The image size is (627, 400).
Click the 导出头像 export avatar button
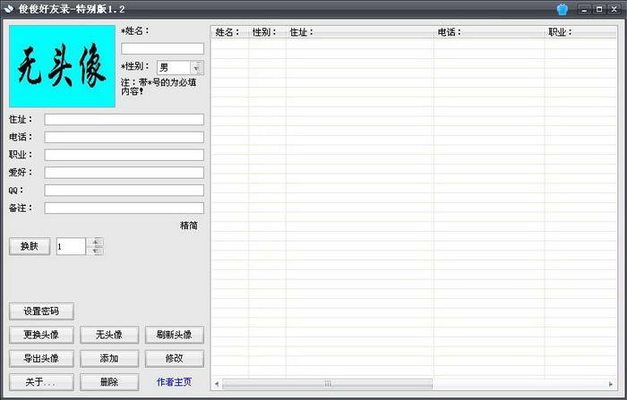[41, 358]
